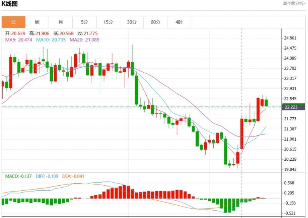This screenshot has width=308, height=218.
Task: Switch to the 周 weekly tab
Action: coord(37,22)
